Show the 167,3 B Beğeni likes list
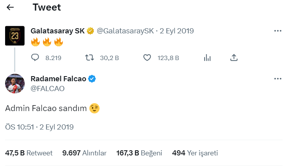 point(139,153)
